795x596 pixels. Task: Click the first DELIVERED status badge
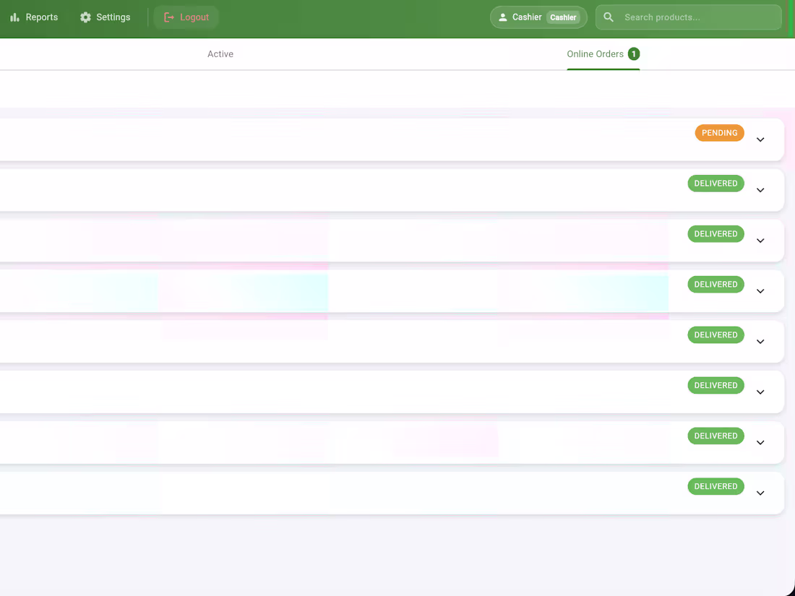(x=716, y=183)
